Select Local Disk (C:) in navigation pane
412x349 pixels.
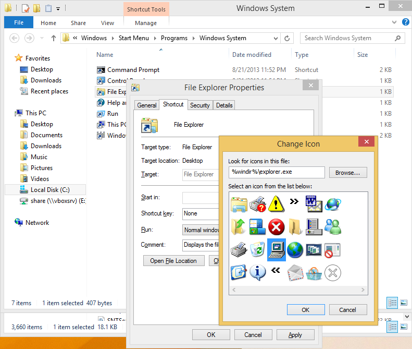[45, 190]
